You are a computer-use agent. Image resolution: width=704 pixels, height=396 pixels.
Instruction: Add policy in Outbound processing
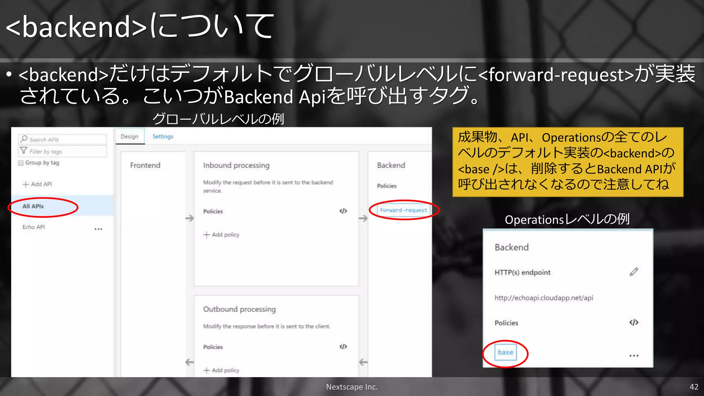(x=221, y=370)
